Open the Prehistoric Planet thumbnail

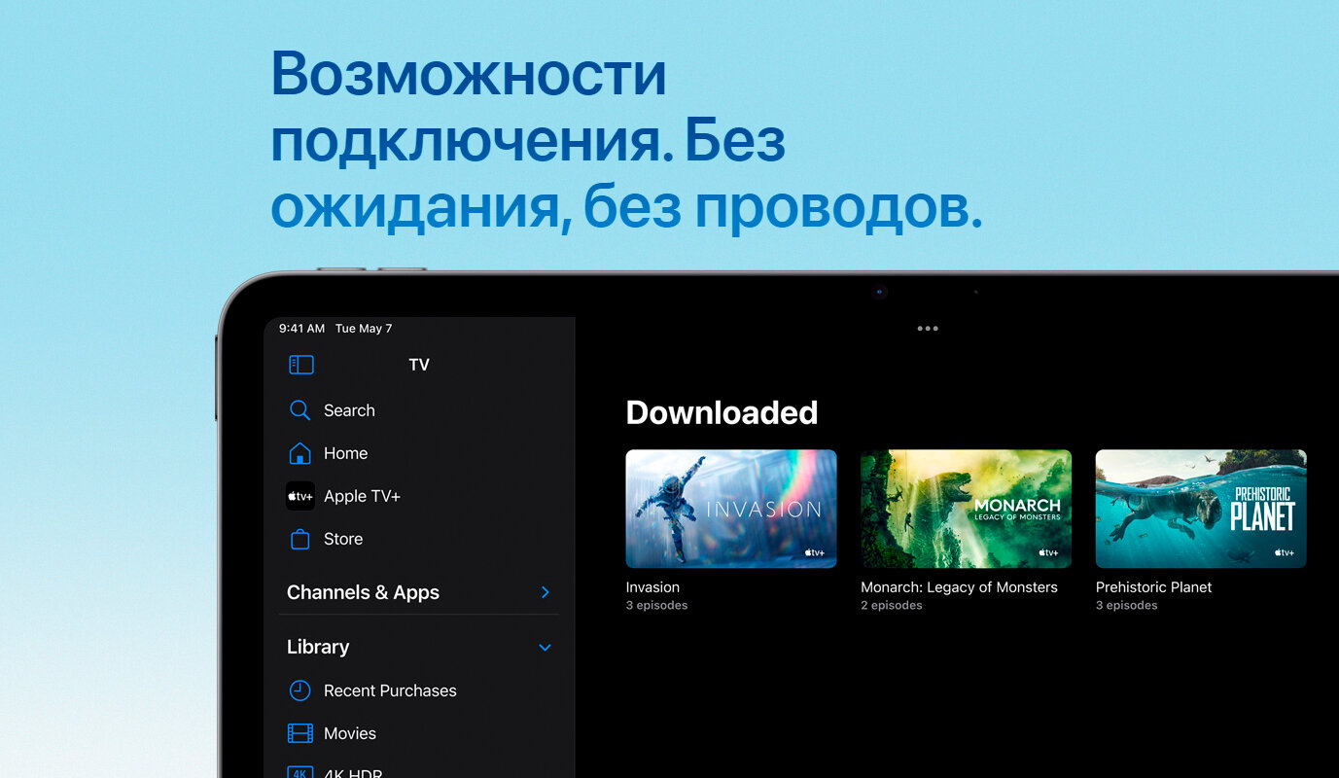1200,508
